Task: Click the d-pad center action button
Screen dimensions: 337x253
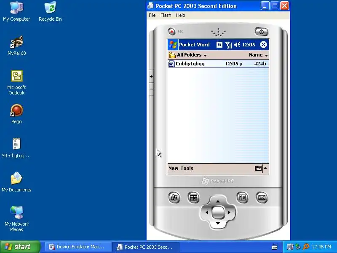Action: tap(218, 212)
